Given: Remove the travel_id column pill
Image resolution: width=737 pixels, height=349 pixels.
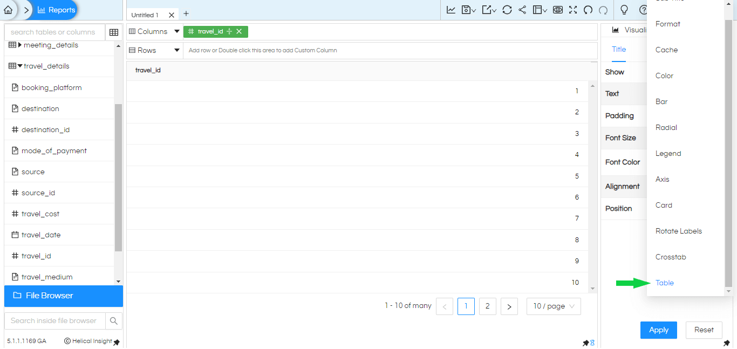Looking at the screenshot, I should [239, 31].
